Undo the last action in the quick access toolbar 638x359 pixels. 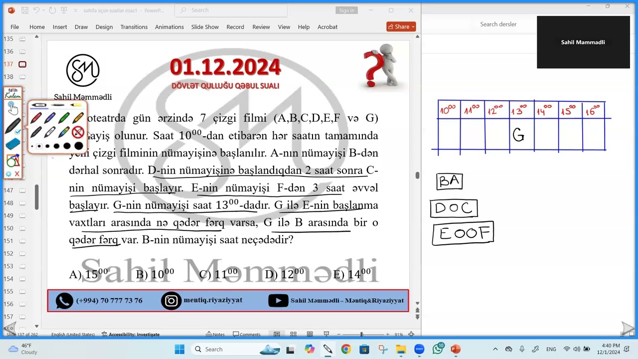coord(37,10)
